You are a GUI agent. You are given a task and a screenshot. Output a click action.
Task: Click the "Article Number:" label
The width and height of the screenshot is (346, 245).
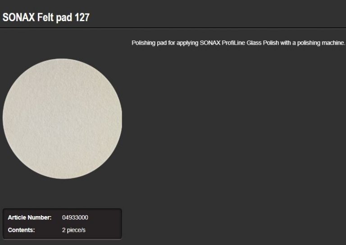pos(30,217)
